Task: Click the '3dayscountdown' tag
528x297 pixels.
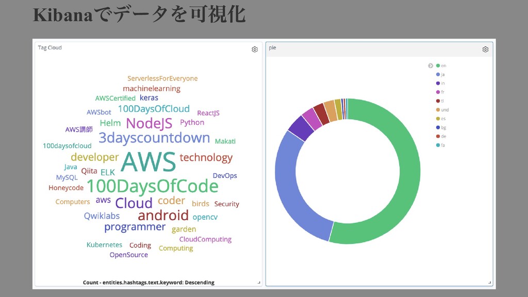Action: [x=154, y=138]
